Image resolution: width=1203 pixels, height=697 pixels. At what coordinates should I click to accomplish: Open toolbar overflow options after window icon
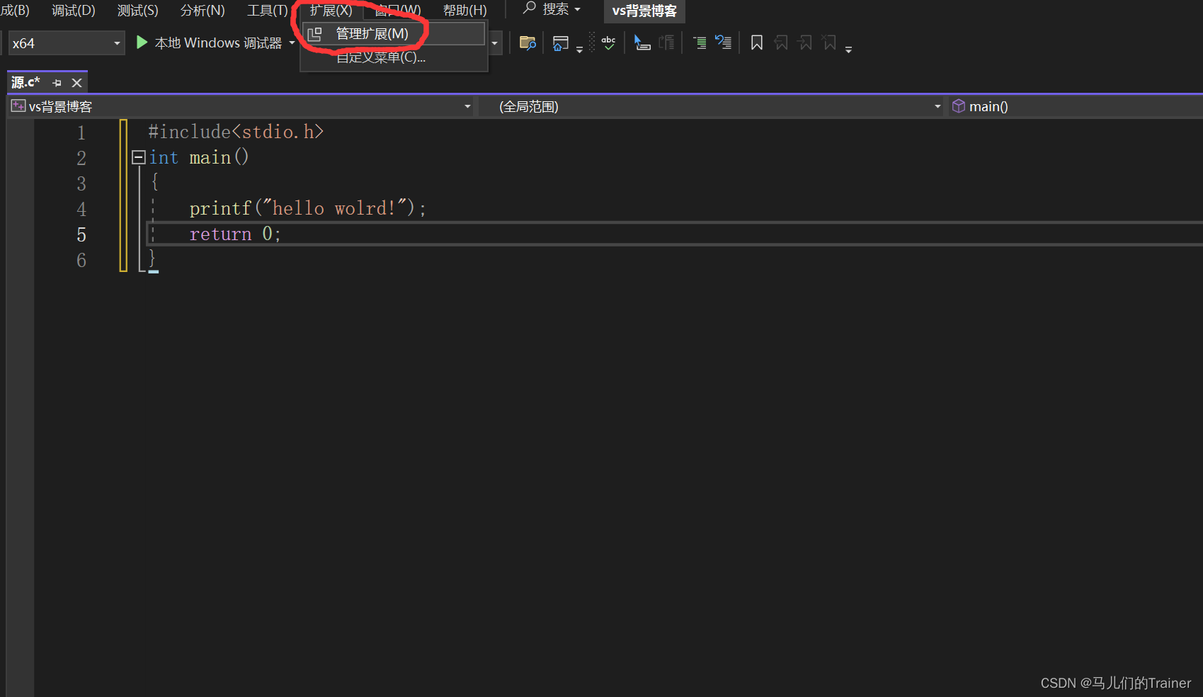click(579, 50)
